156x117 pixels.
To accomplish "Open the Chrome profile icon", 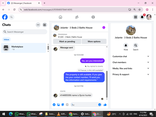I will click(x=147, y=10).
